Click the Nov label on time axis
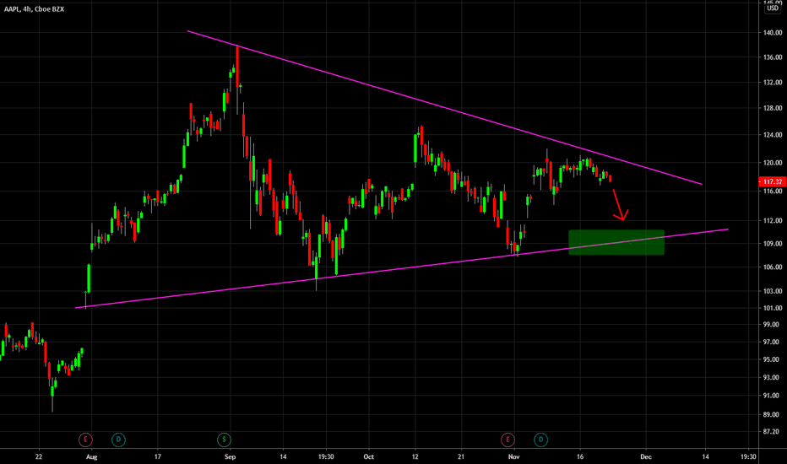Screen dimensions: 787x464 tap(513, 456)
